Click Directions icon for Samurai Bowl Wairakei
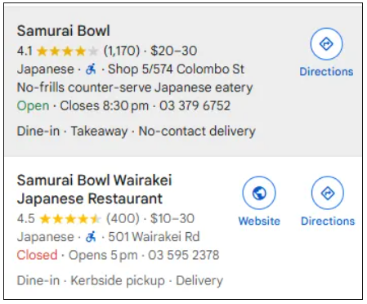Viewport: 367px width, 304px height. (x=328, y=193)
